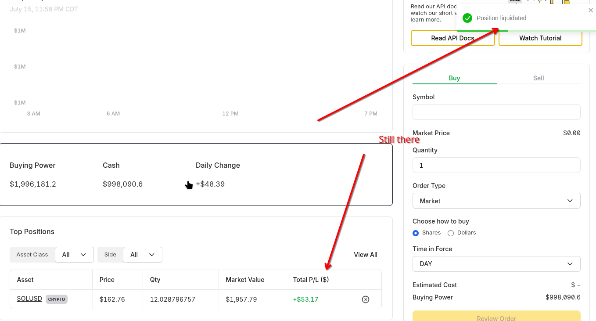
Task: Switch to the Sell tab
Action: (539, 78)
